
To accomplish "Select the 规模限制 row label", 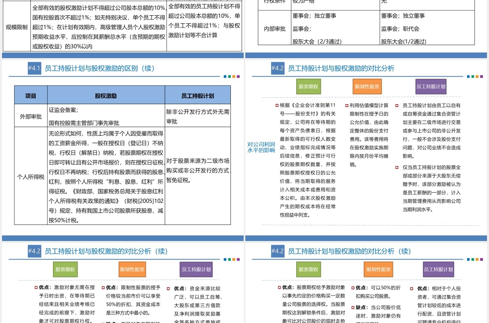I will click(x=17, y=27).
